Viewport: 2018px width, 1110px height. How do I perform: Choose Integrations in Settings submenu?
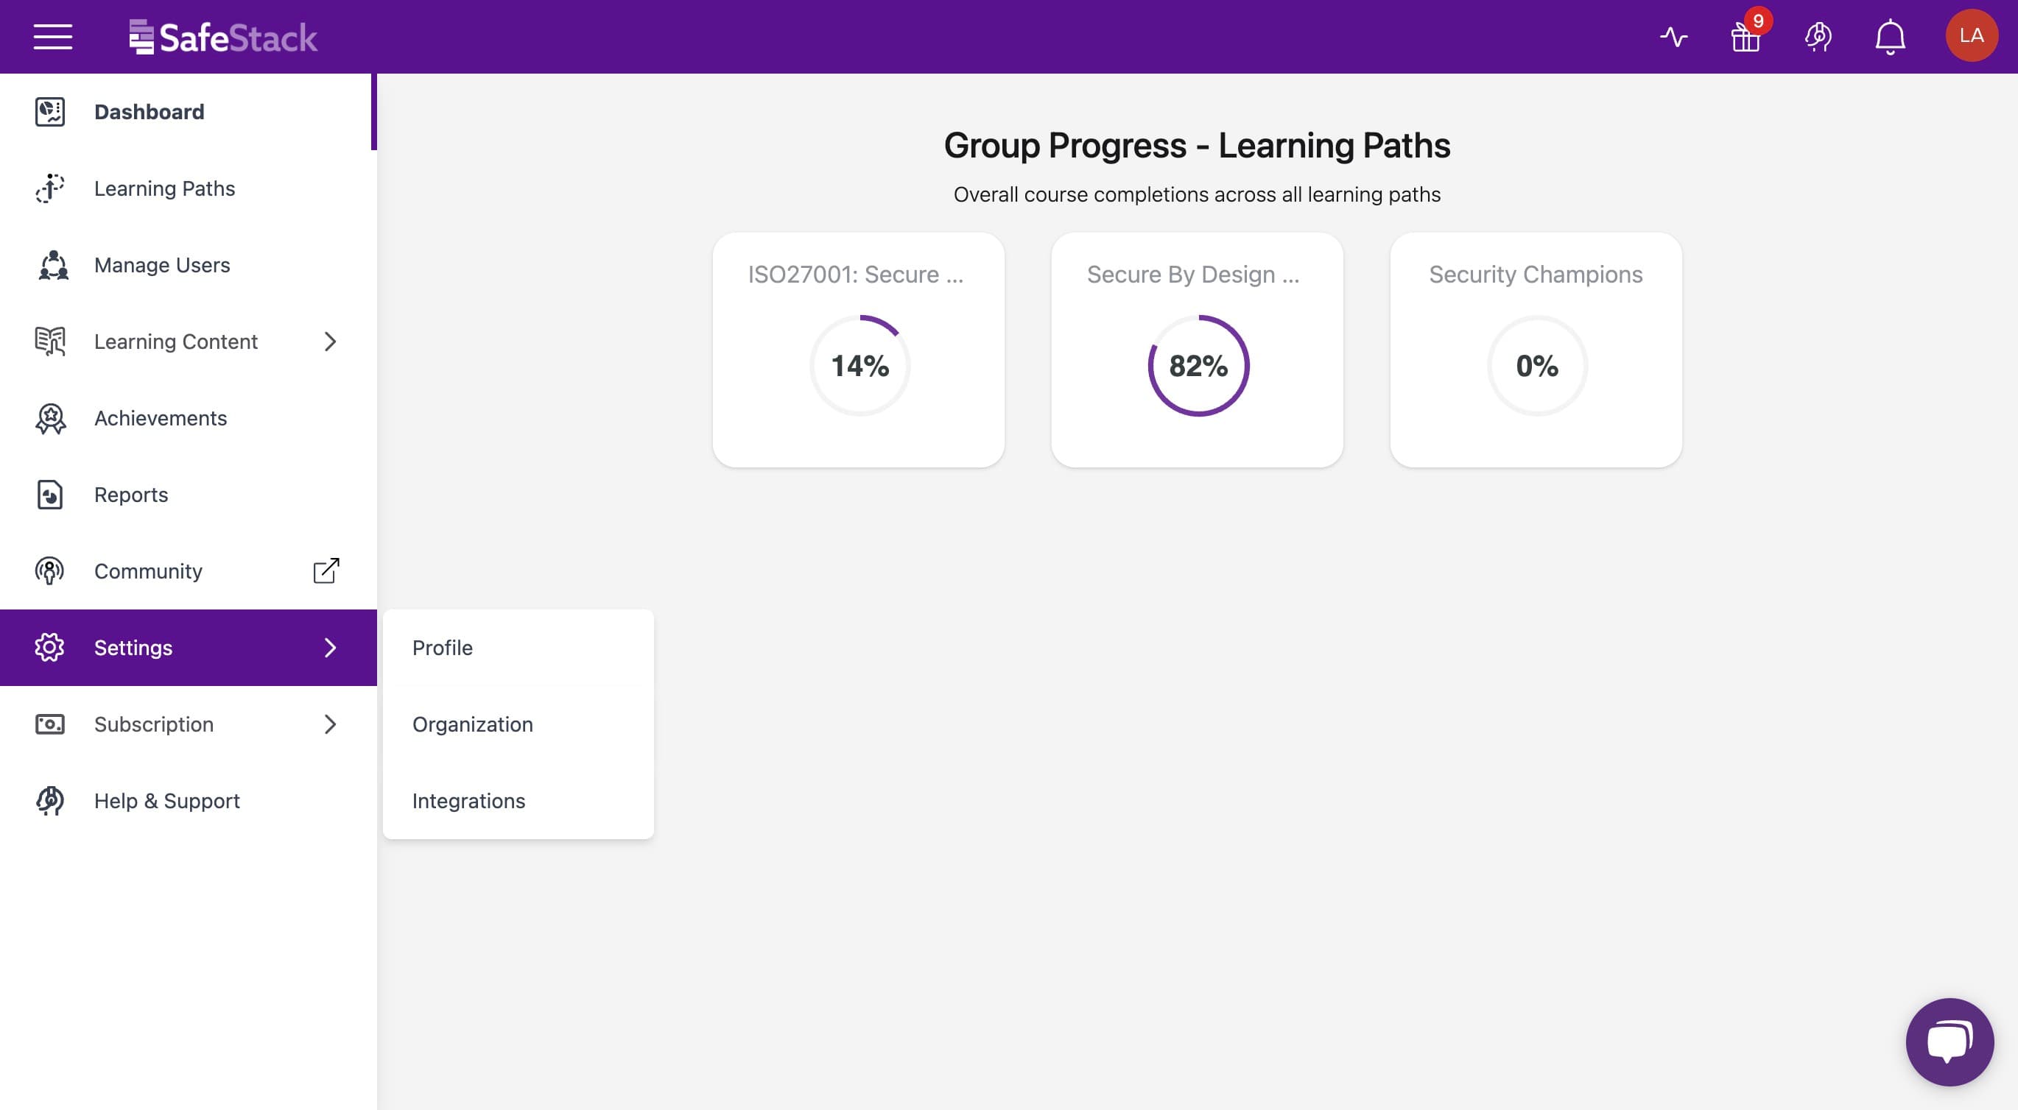tap(468, 801)
